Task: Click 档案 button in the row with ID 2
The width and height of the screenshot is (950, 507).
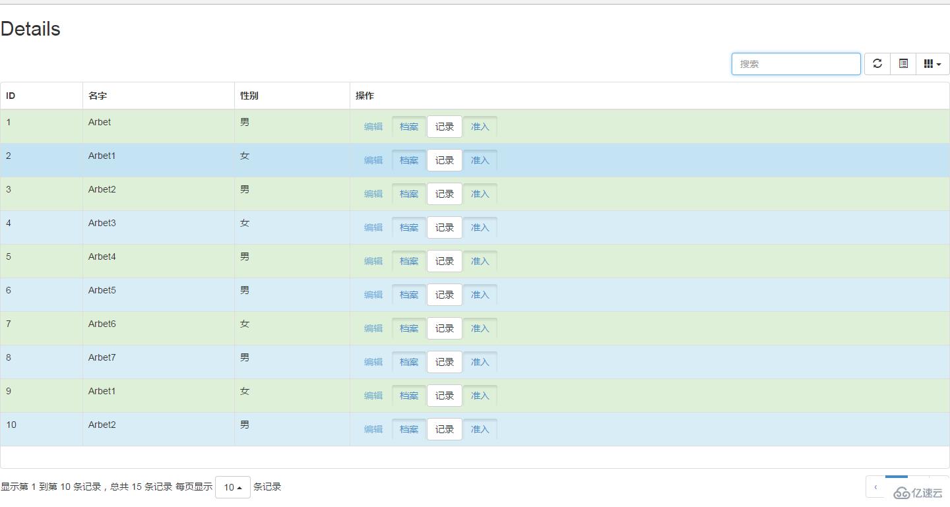Action: click(409, 160)
